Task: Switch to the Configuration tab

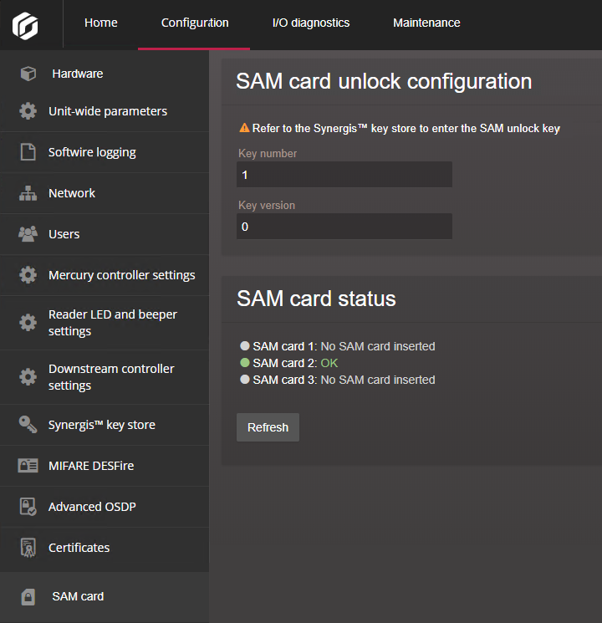Action: [195, 23]
